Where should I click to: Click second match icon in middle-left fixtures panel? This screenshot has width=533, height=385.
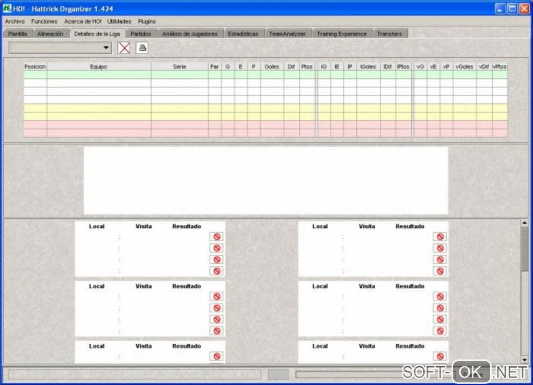216,308
